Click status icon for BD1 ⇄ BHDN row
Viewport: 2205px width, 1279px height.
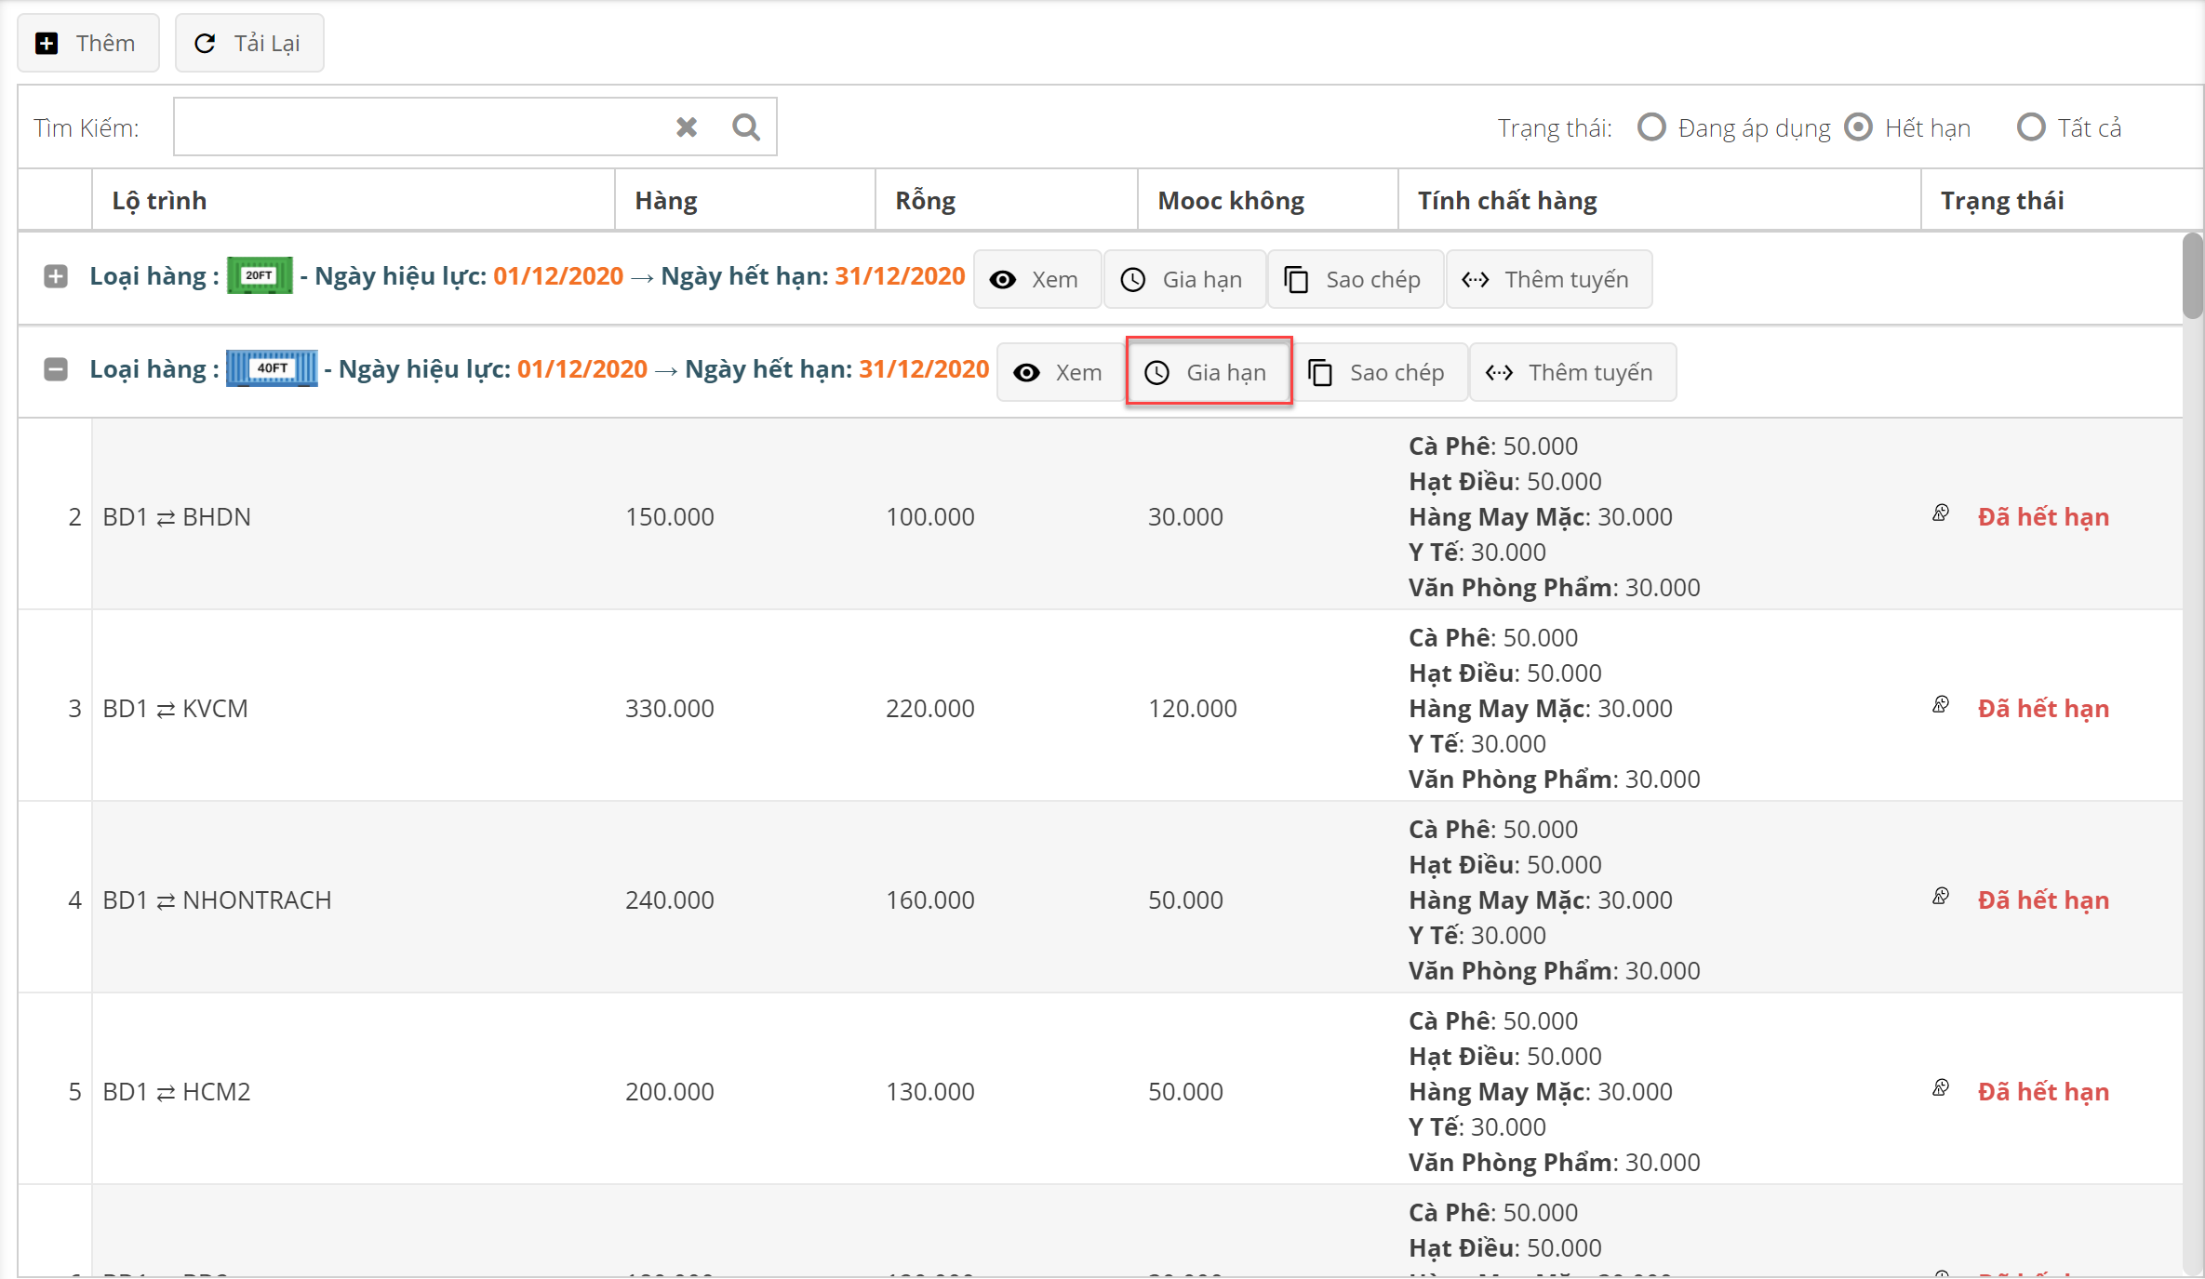(x=1941, y=513)
